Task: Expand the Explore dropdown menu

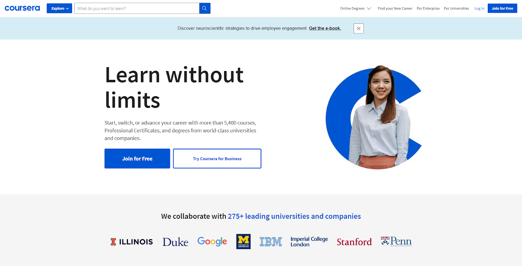Action: click(x=59, y=8)
